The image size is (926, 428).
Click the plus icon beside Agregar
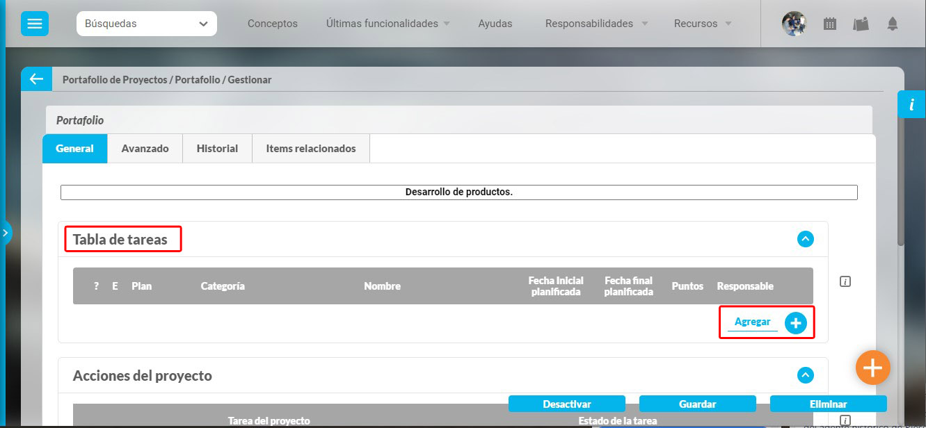(x=796, y=323)
